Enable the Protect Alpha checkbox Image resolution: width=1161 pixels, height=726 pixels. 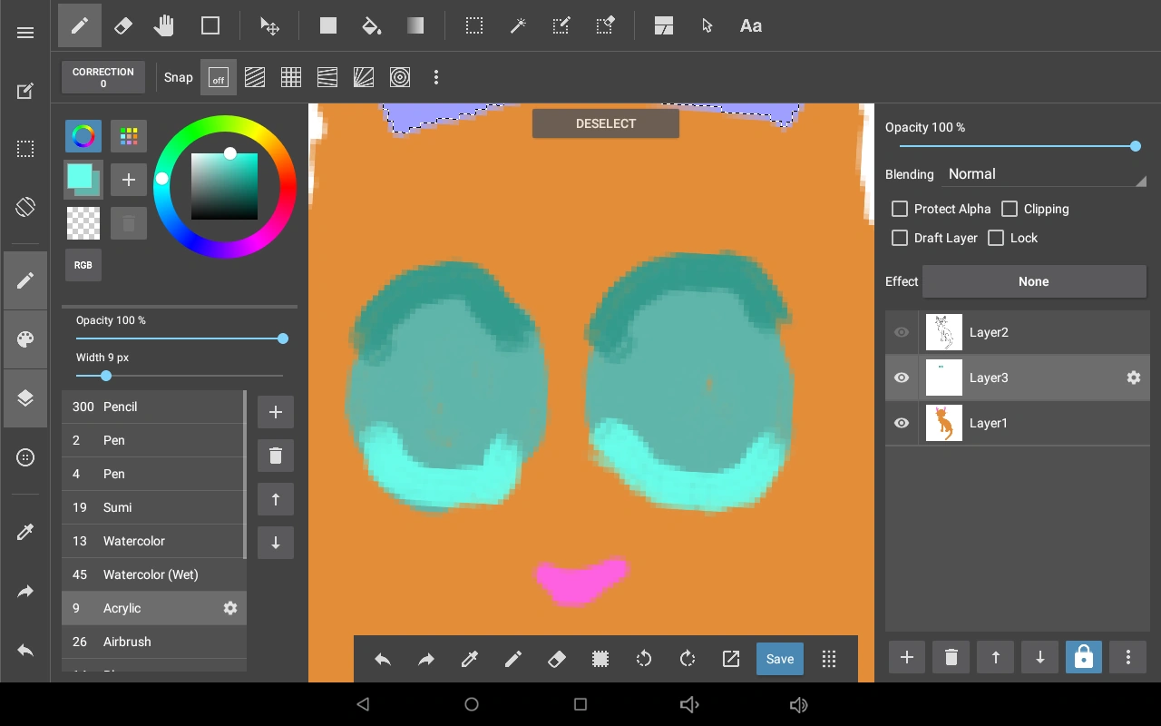900,209
